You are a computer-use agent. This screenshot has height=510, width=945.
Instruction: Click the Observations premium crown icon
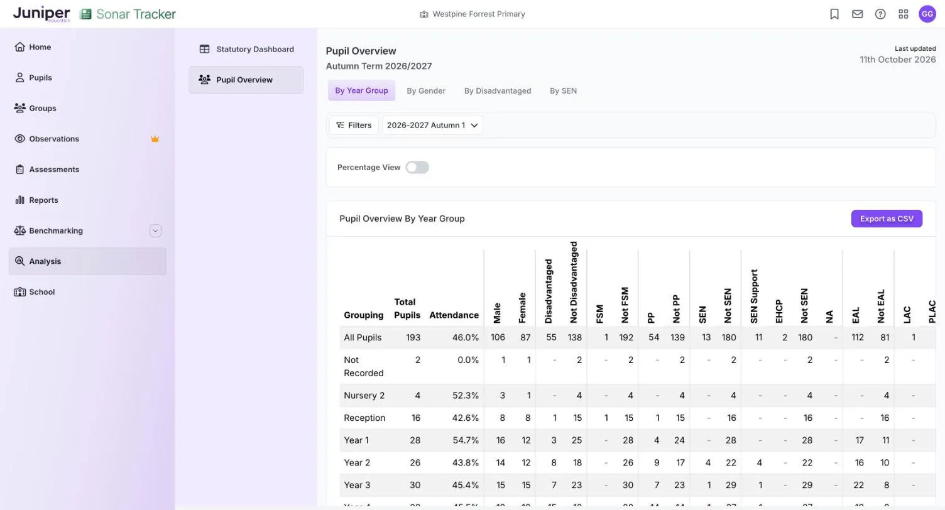tap(155, 139)
